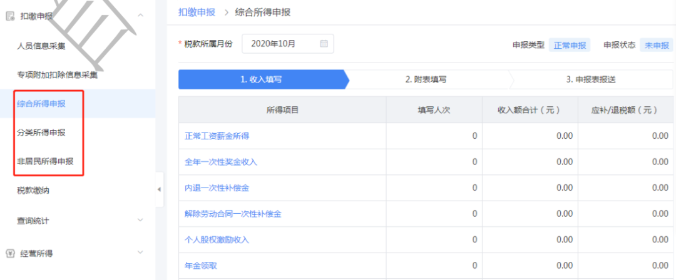Open 税款缴纳 in the sidebar
Image resolution: width=676 pixels, height=280 pixels.
coord(33,190)
